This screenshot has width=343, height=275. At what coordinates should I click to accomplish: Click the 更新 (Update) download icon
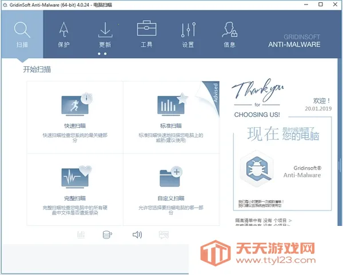click(x=105, y=34)
